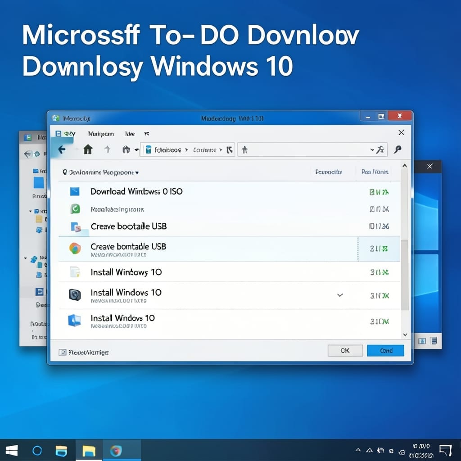
Task: Show hidden tray icons with the taskbar chevron
Action: pos(358,450)
